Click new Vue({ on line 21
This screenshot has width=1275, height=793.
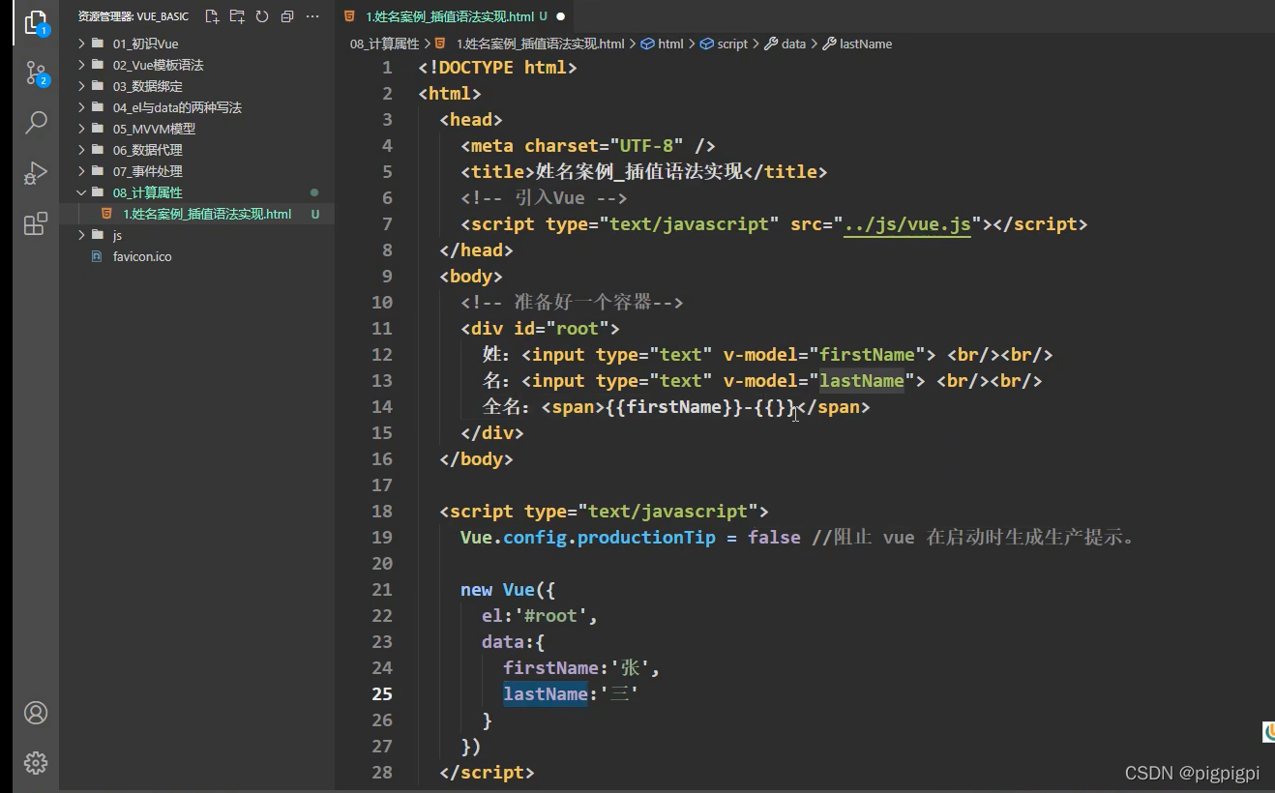tap(508, 590)
